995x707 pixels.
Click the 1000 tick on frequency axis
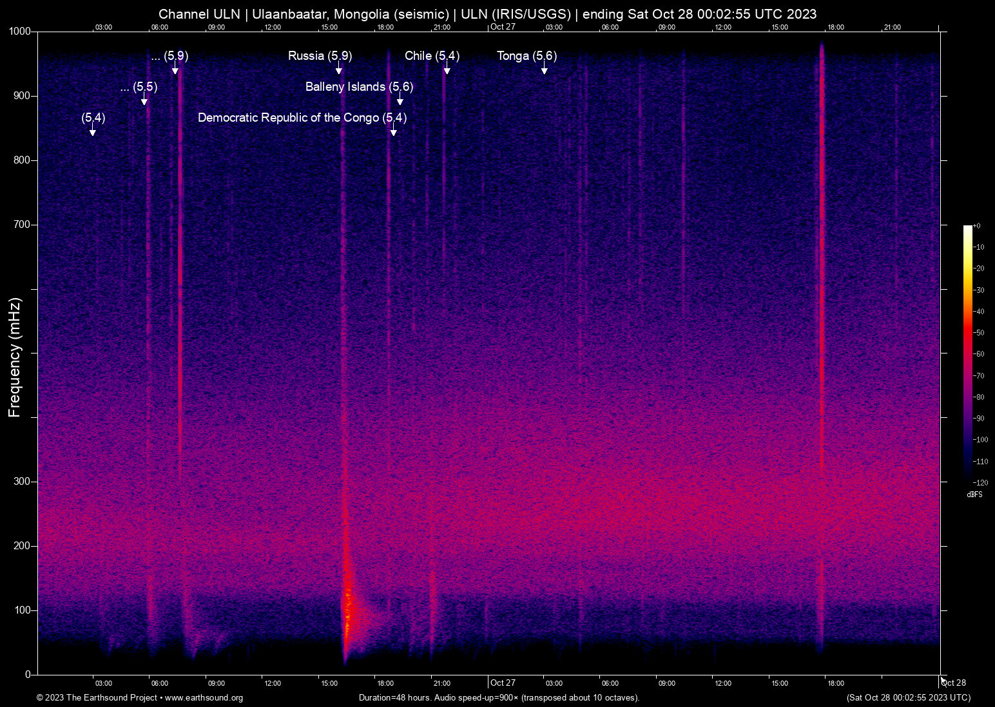point(20,32)
